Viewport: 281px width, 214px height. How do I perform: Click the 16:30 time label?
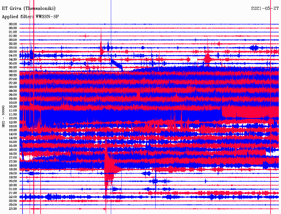coord(13,154)
